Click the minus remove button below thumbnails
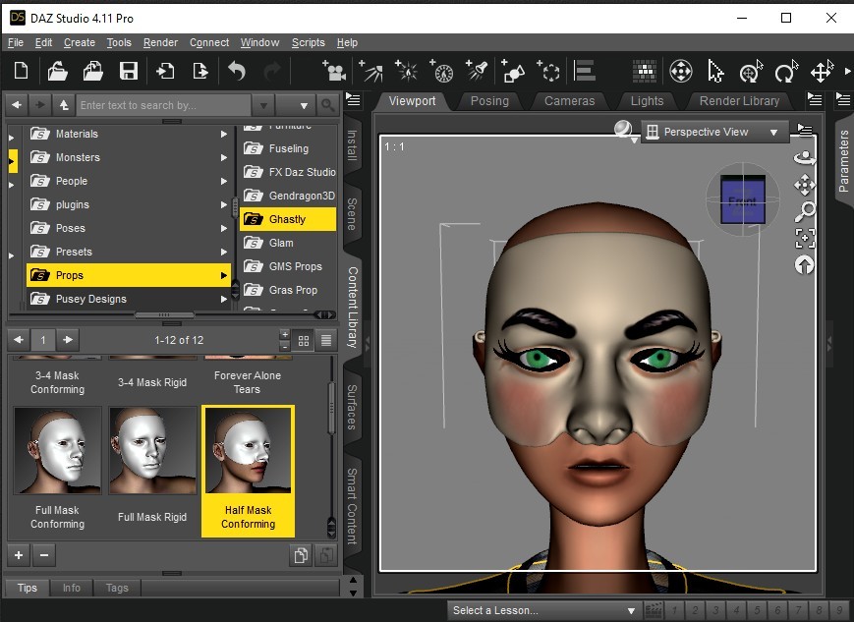The width and height of the screenshot is (854, 622). [x=44, y=555]
